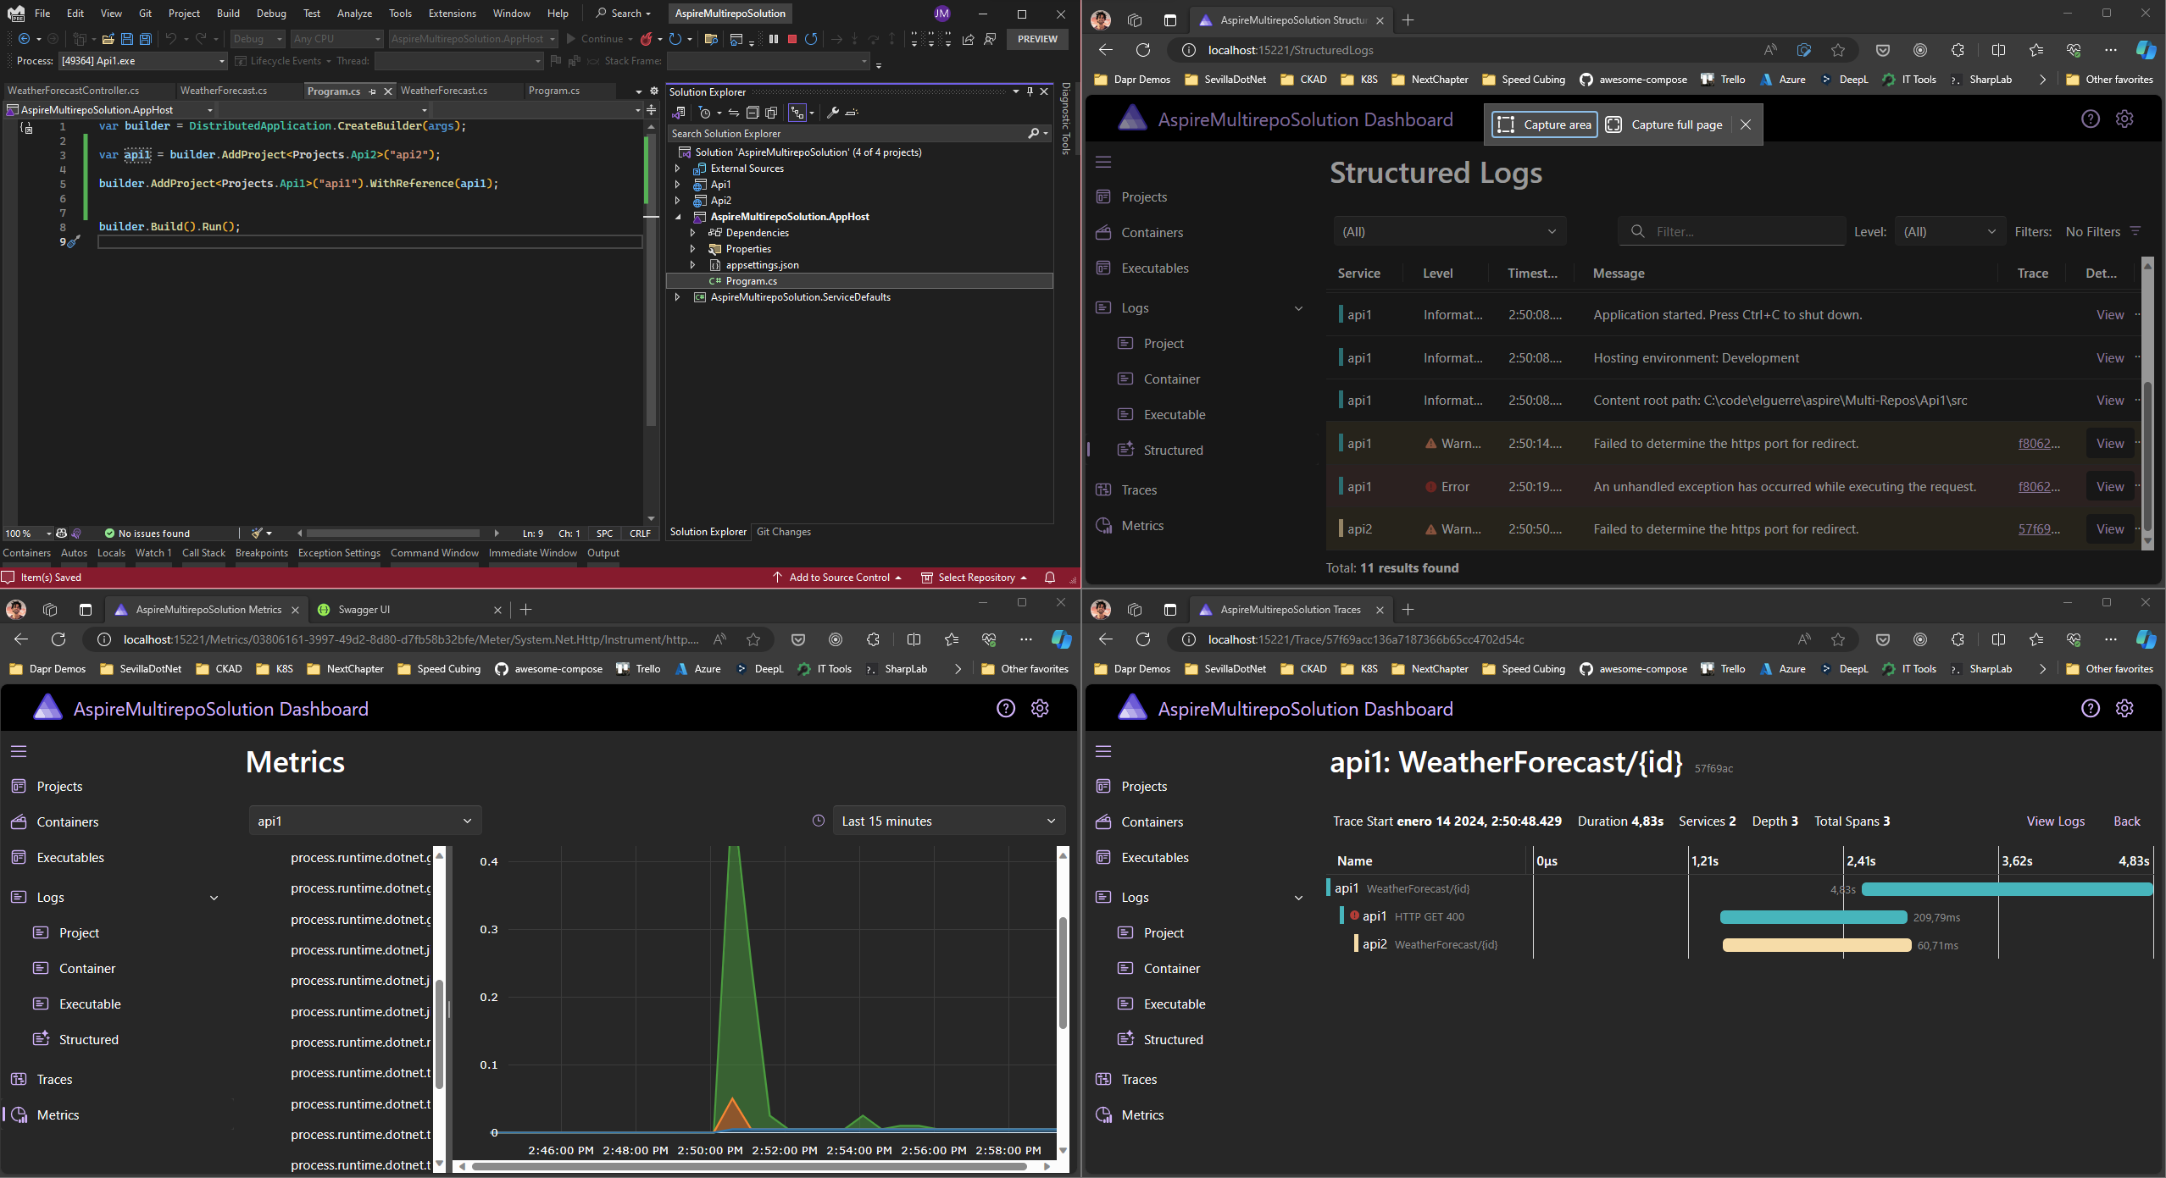Collapse Logs section in Metrics sidebar
Viewport: 2166px width, 1178px height.
214,898
